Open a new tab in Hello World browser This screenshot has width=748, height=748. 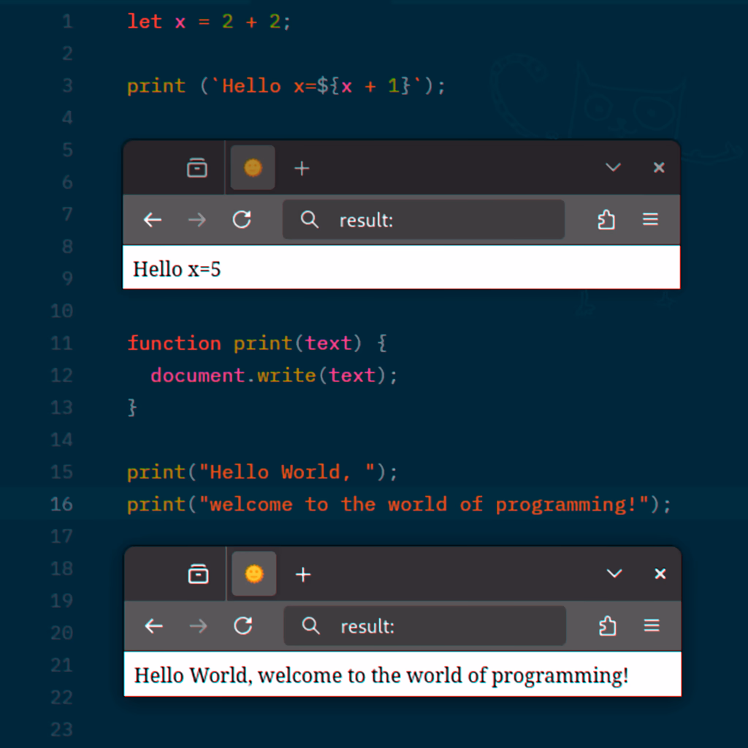(x=303, y=575)
